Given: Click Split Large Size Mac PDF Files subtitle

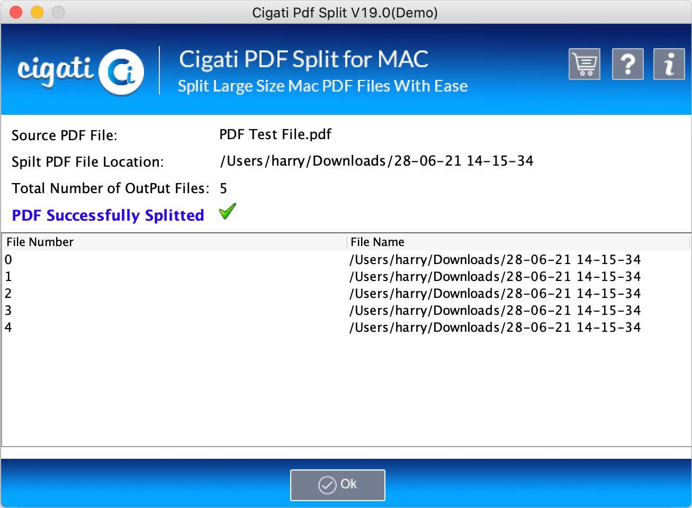Looking at the screenshot, I should tap(323, 86).
